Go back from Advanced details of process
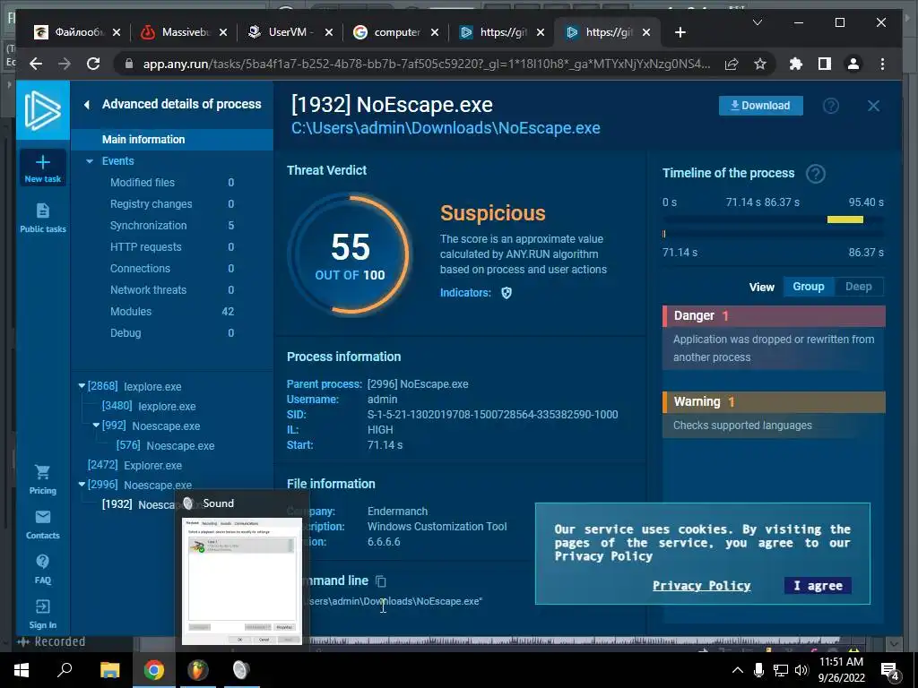 tap(87, 105)
